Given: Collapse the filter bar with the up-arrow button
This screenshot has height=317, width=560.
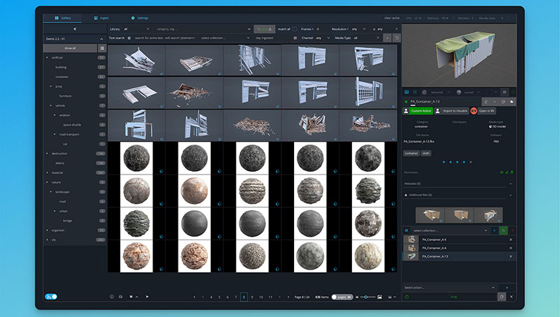Looking at the screenshot, I should pos(388,38).
